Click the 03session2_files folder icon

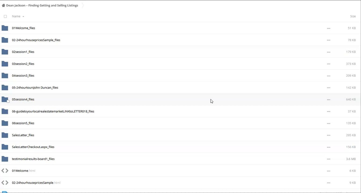tap(5, 64)
